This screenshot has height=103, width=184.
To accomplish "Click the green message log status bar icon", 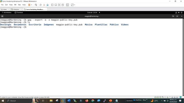I will (181, 97).
